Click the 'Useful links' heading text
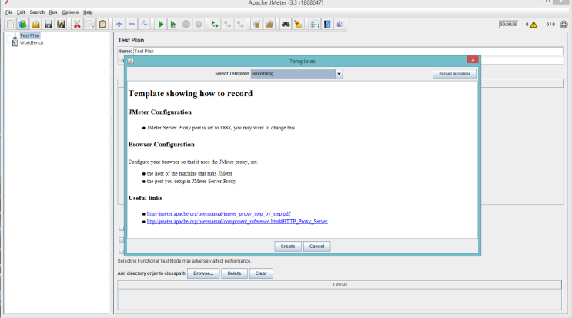The image size is (572, 318). coord(146,198)
